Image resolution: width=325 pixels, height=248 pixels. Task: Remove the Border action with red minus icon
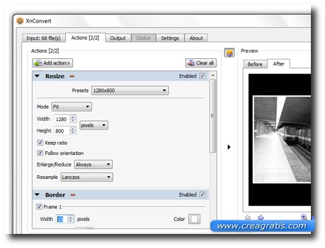tap(73, 195)
